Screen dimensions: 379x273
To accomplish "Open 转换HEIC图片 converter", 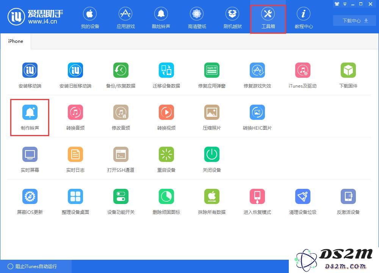I will [257, 117].
